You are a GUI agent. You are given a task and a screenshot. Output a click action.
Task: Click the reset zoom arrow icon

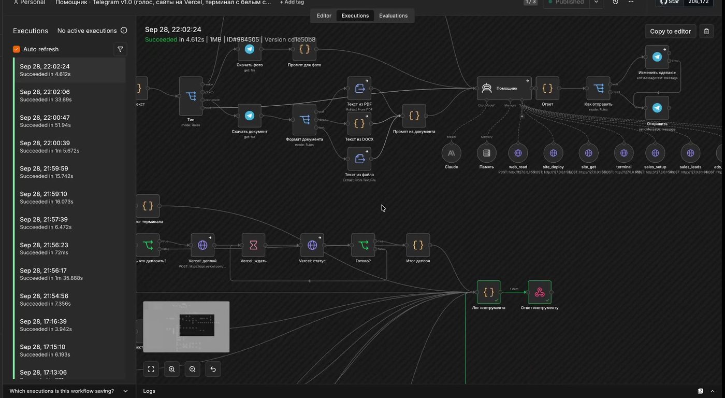(213, 369)
